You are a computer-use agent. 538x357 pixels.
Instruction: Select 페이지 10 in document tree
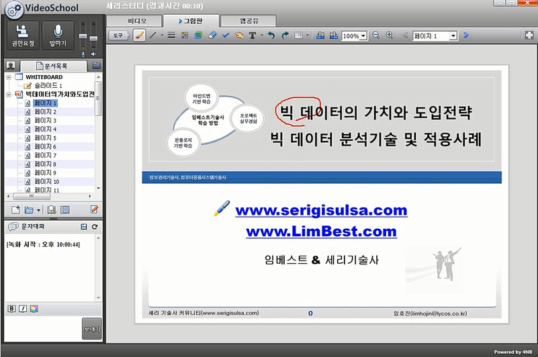[46, 181]
